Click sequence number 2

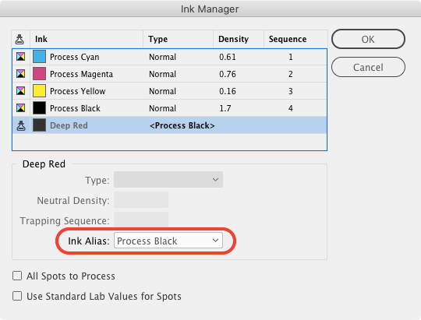(x=291, y=74)
